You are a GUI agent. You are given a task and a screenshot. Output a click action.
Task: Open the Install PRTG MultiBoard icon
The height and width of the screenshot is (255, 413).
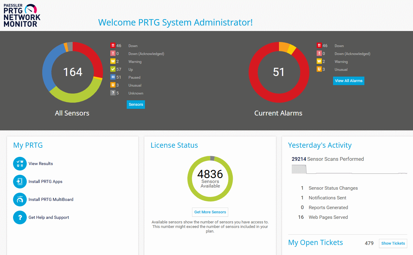tap(20, 199)
